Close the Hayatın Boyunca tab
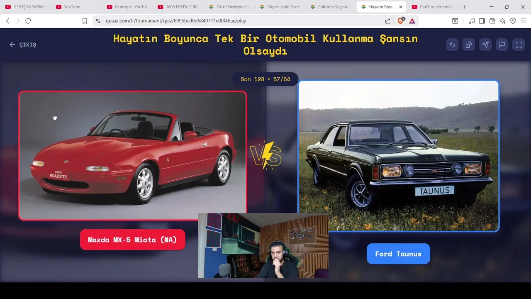 click(400, 7)
